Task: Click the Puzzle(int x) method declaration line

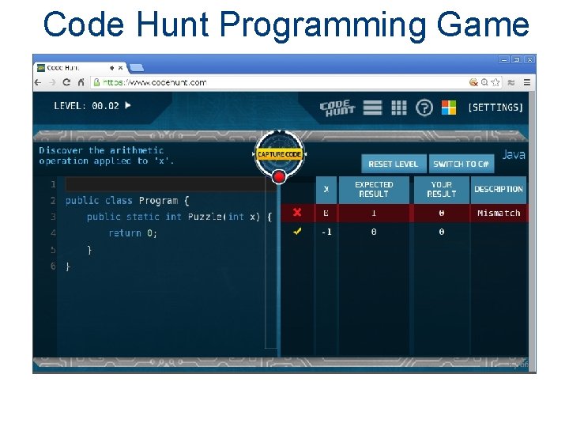Action: [179, 217]
